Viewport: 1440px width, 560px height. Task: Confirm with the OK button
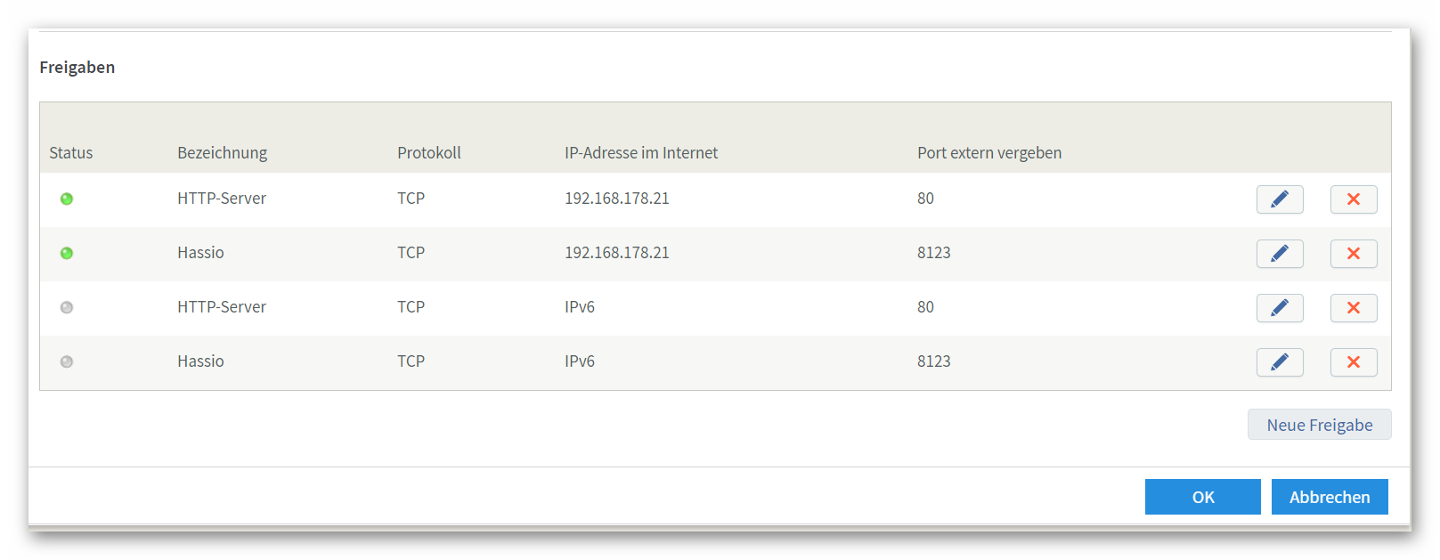[x=1203, y=497]
